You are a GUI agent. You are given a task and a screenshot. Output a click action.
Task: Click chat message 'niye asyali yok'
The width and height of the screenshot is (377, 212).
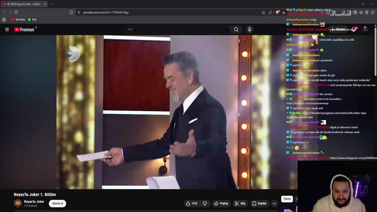[x=314, y=108]
